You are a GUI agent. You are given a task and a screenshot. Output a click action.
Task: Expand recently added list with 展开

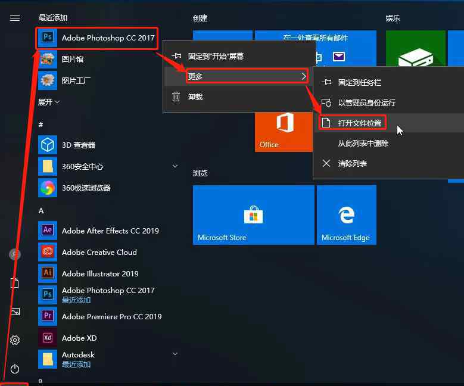coord(49,102)
